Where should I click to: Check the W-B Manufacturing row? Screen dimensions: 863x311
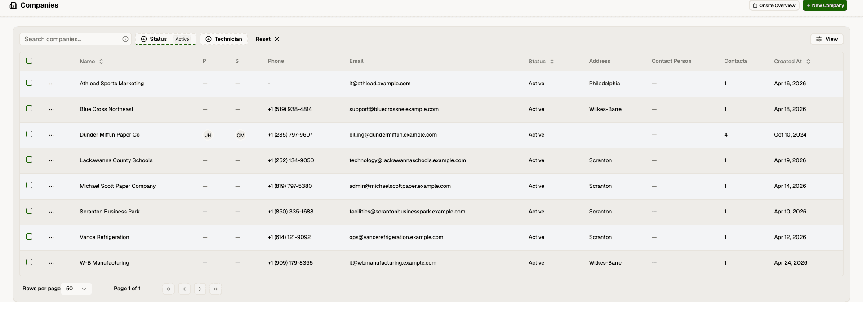pos(29,262)
